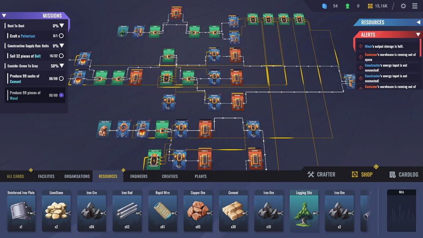
Task: Collapse the Alerts panel
Action: pos(418,35)
